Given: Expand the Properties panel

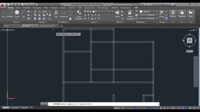Looking at the screenshot, I should 141,22.
